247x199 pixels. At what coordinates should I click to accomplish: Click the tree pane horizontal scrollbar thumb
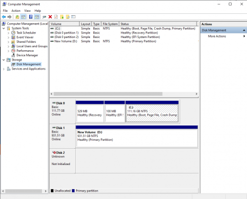pyautogui.click(x=24, y=191)
